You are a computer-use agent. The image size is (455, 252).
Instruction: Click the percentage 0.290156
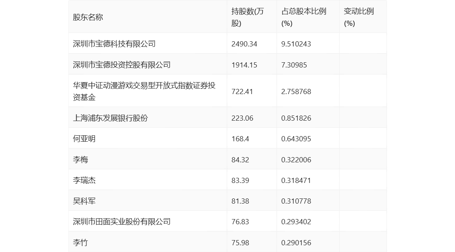tap(296, 243)
